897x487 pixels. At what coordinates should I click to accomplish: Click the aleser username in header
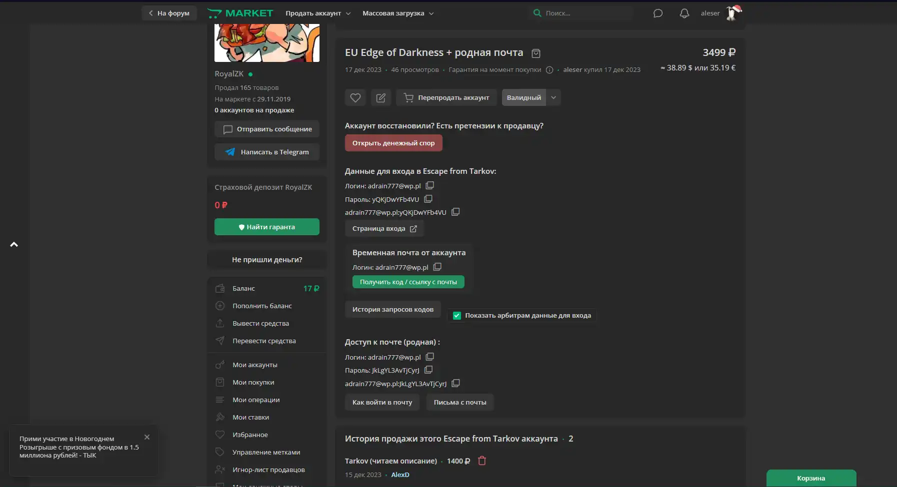710,13
